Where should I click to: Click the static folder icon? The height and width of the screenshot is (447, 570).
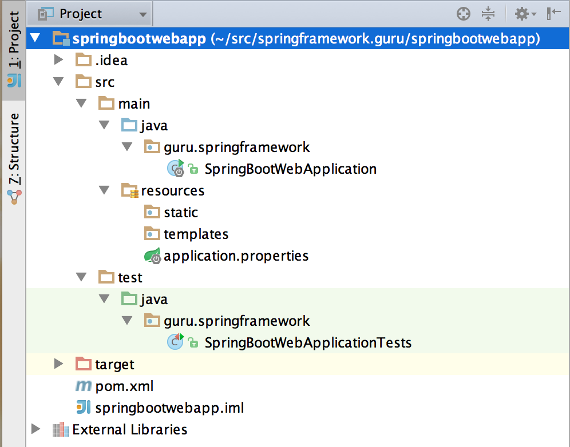pyautogui.click(x=152, y=211)
